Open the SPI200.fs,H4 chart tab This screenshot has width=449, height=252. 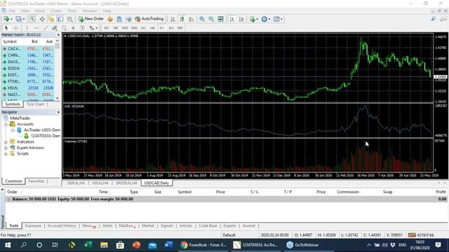(126, 183)
